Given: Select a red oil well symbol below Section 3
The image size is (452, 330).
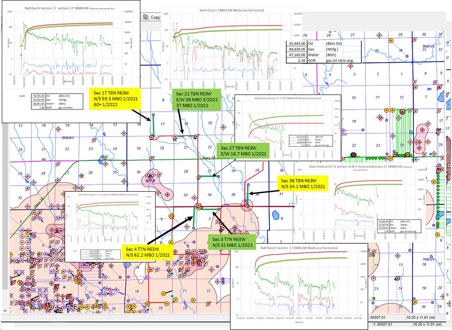Looking at the screenshot, I should point(217,221).
